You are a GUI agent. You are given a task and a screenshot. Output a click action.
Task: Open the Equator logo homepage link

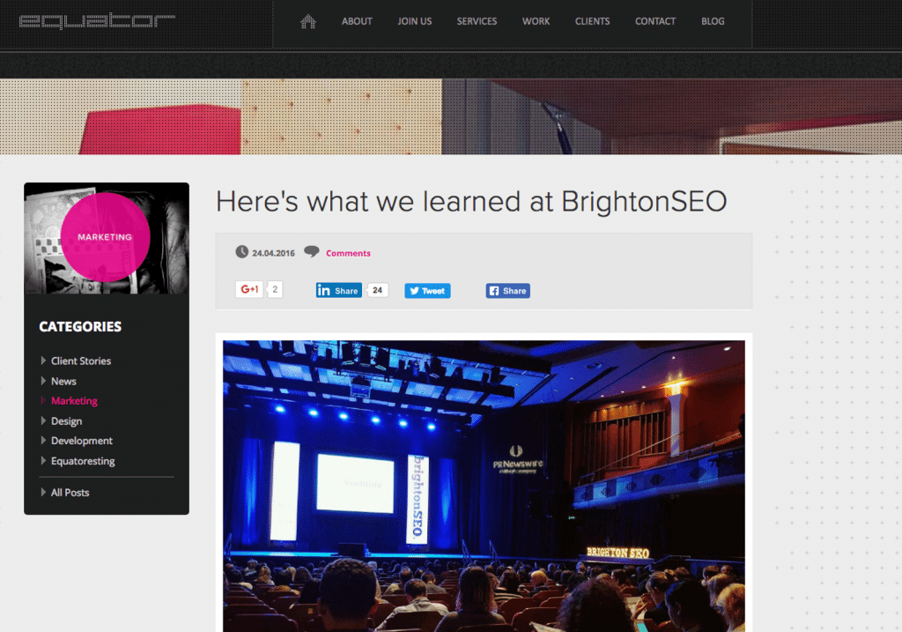(97, 21)
